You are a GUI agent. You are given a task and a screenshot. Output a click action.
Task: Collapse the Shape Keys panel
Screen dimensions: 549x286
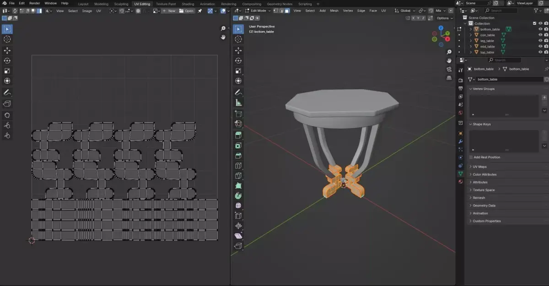[480, 124]
